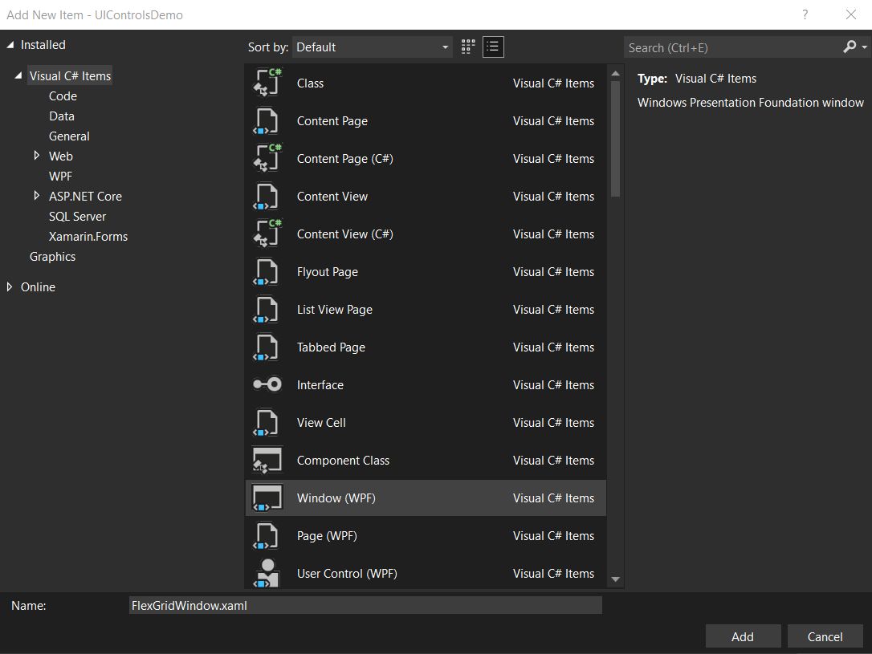
Task: Select the User Control (WPF) template
Action: tap(347, 573)
